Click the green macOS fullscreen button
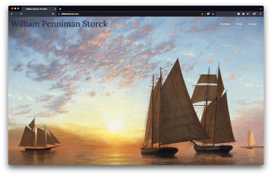272x176 pixels. (18, 8)
